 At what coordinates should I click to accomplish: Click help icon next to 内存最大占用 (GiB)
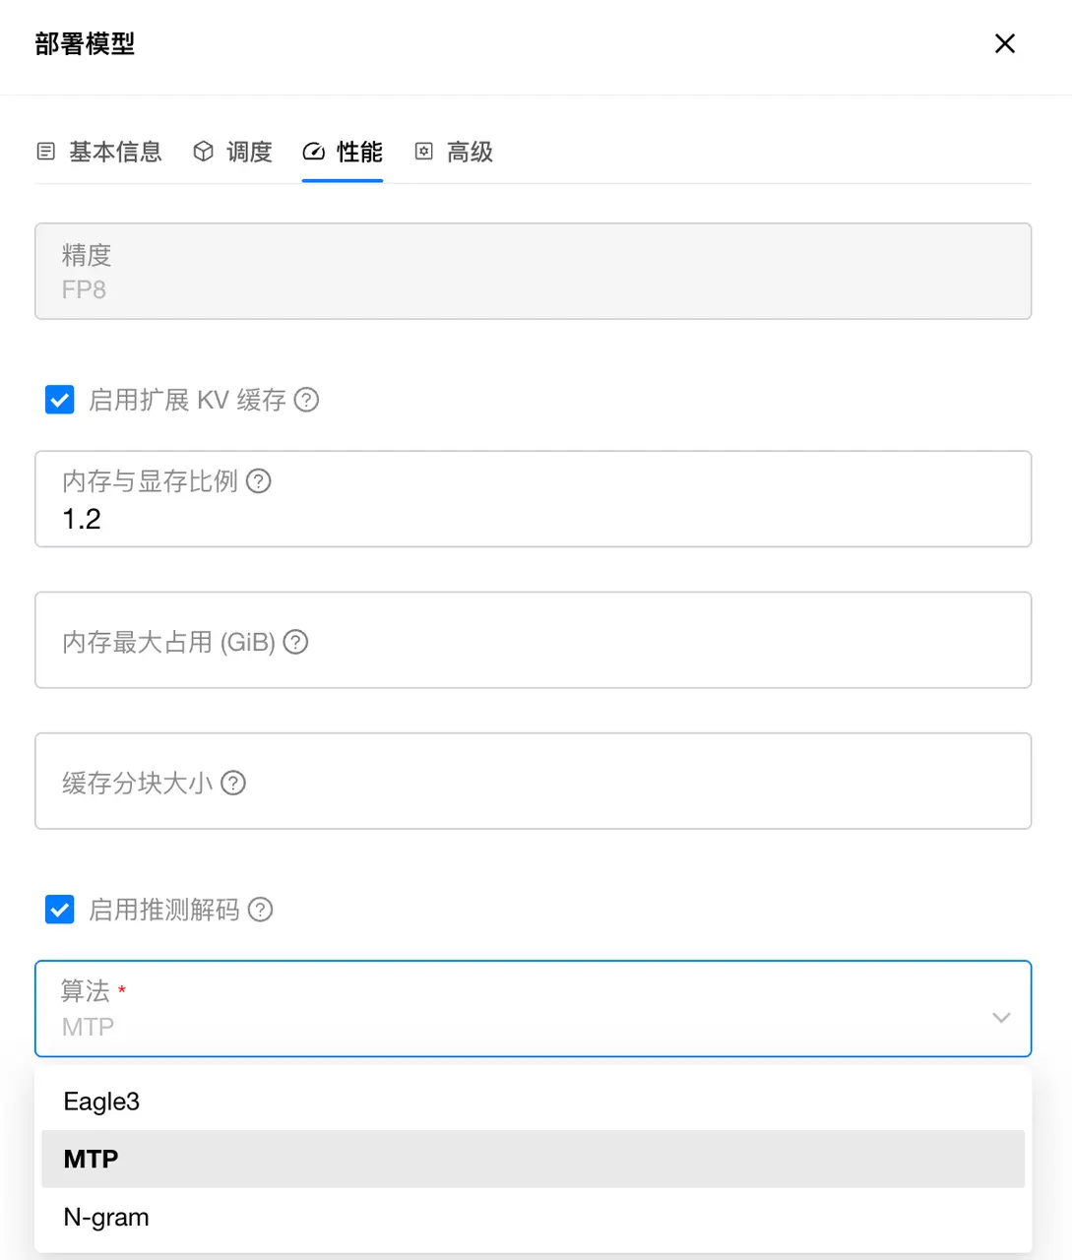(296, 643)
